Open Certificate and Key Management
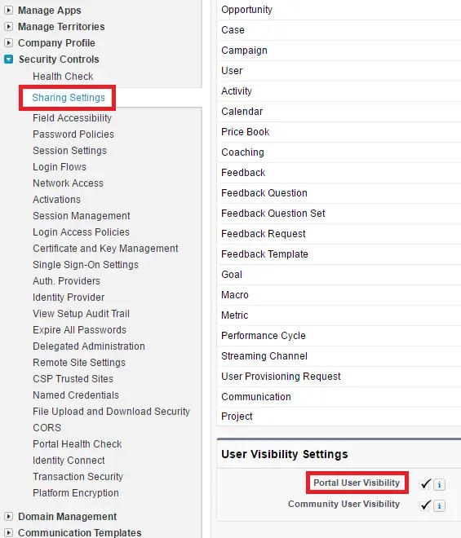This screenshot has height=538, width=461. click(105, 249)
